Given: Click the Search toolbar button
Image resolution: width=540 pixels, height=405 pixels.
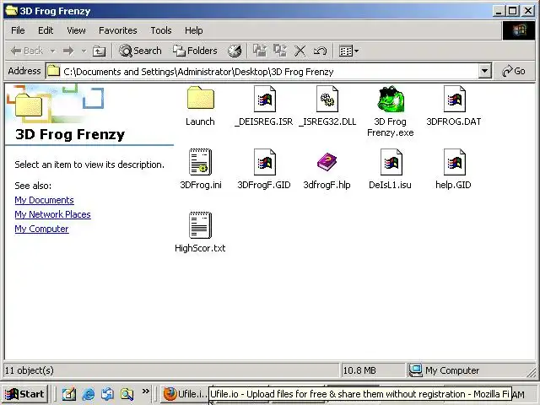Looking at the screenshot, I should (x=140, y=51).
